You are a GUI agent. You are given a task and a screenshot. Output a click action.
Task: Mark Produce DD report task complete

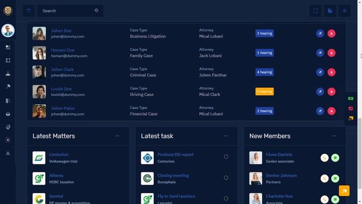(x=226, y=157)
